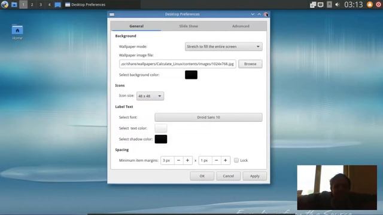This screenshot has width=383, height=215.
Task: Switch to the Slide Show tab
Action: 189,26
